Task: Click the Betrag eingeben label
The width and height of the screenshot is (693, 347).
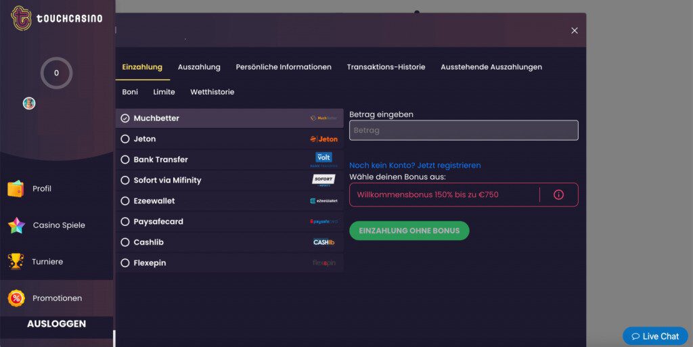Action: click(382, 114)
